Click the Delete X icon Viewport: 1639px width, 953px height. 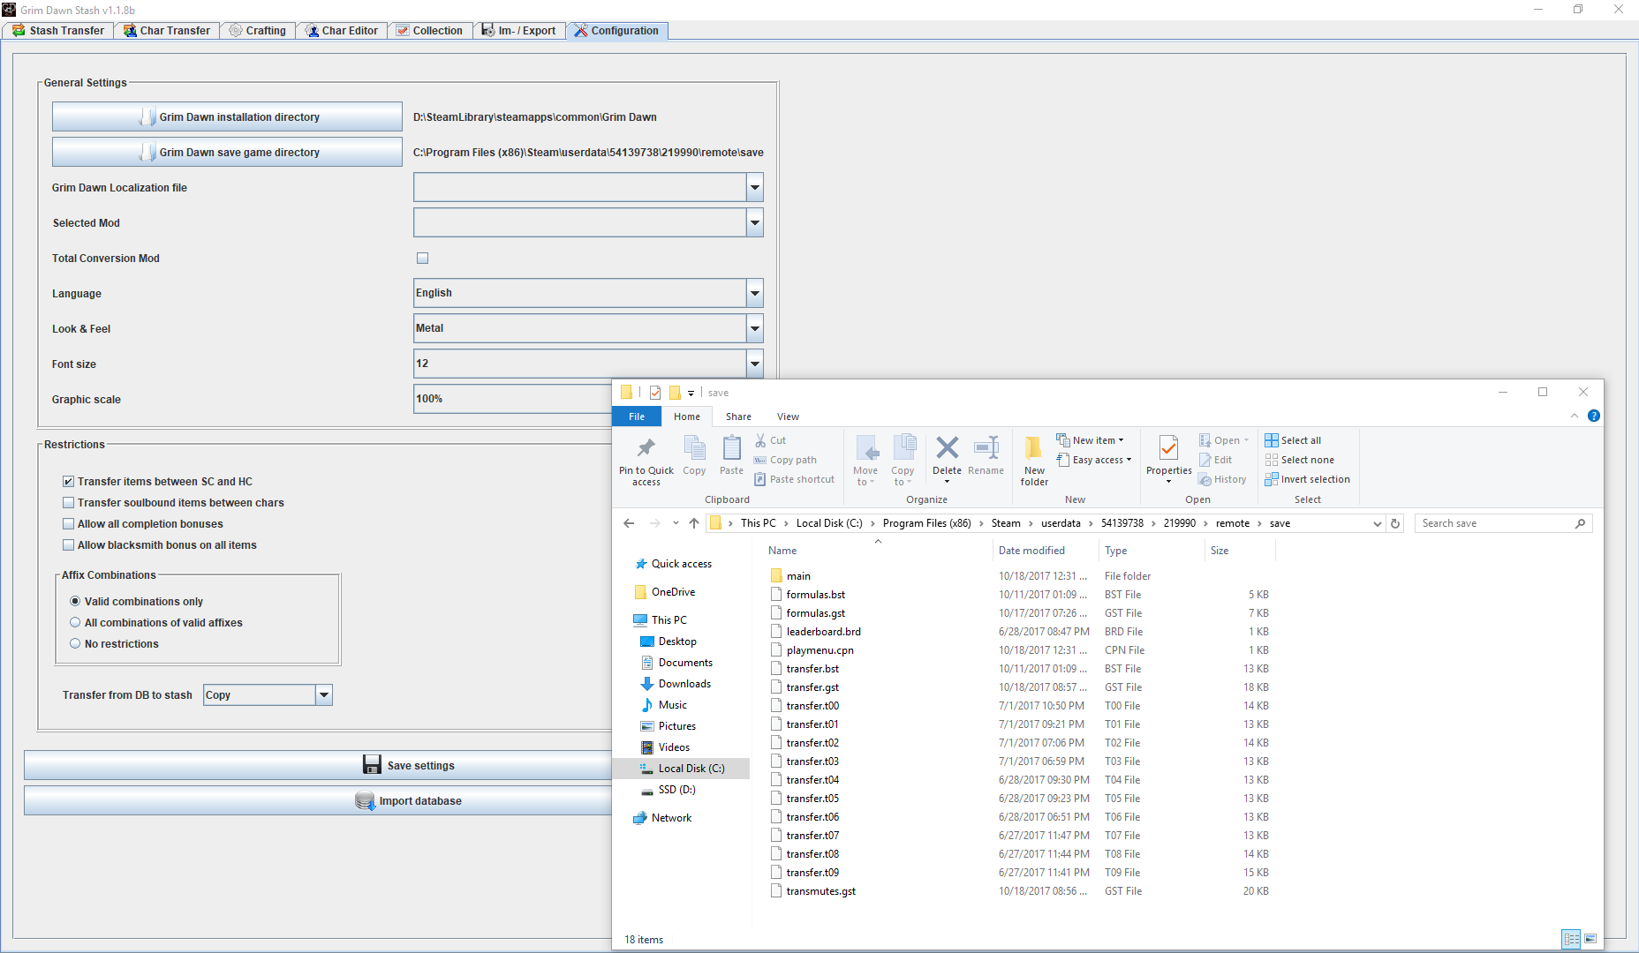tap(948, 447)
